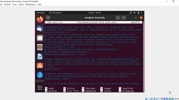Click the file path /etc/dovecot/conf.d/10-auth.conf
Image resolution: width=179 pixels, height=100 pixels.
[x=96, y=22]
